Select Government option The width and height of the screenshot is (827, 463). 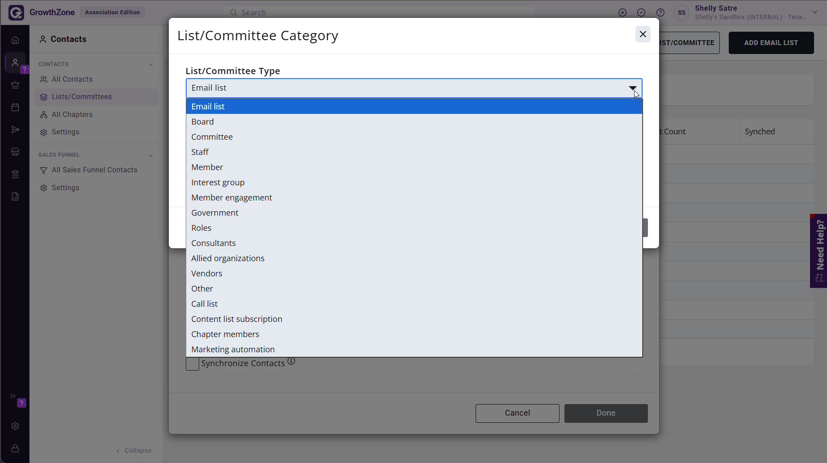(414, 213)
